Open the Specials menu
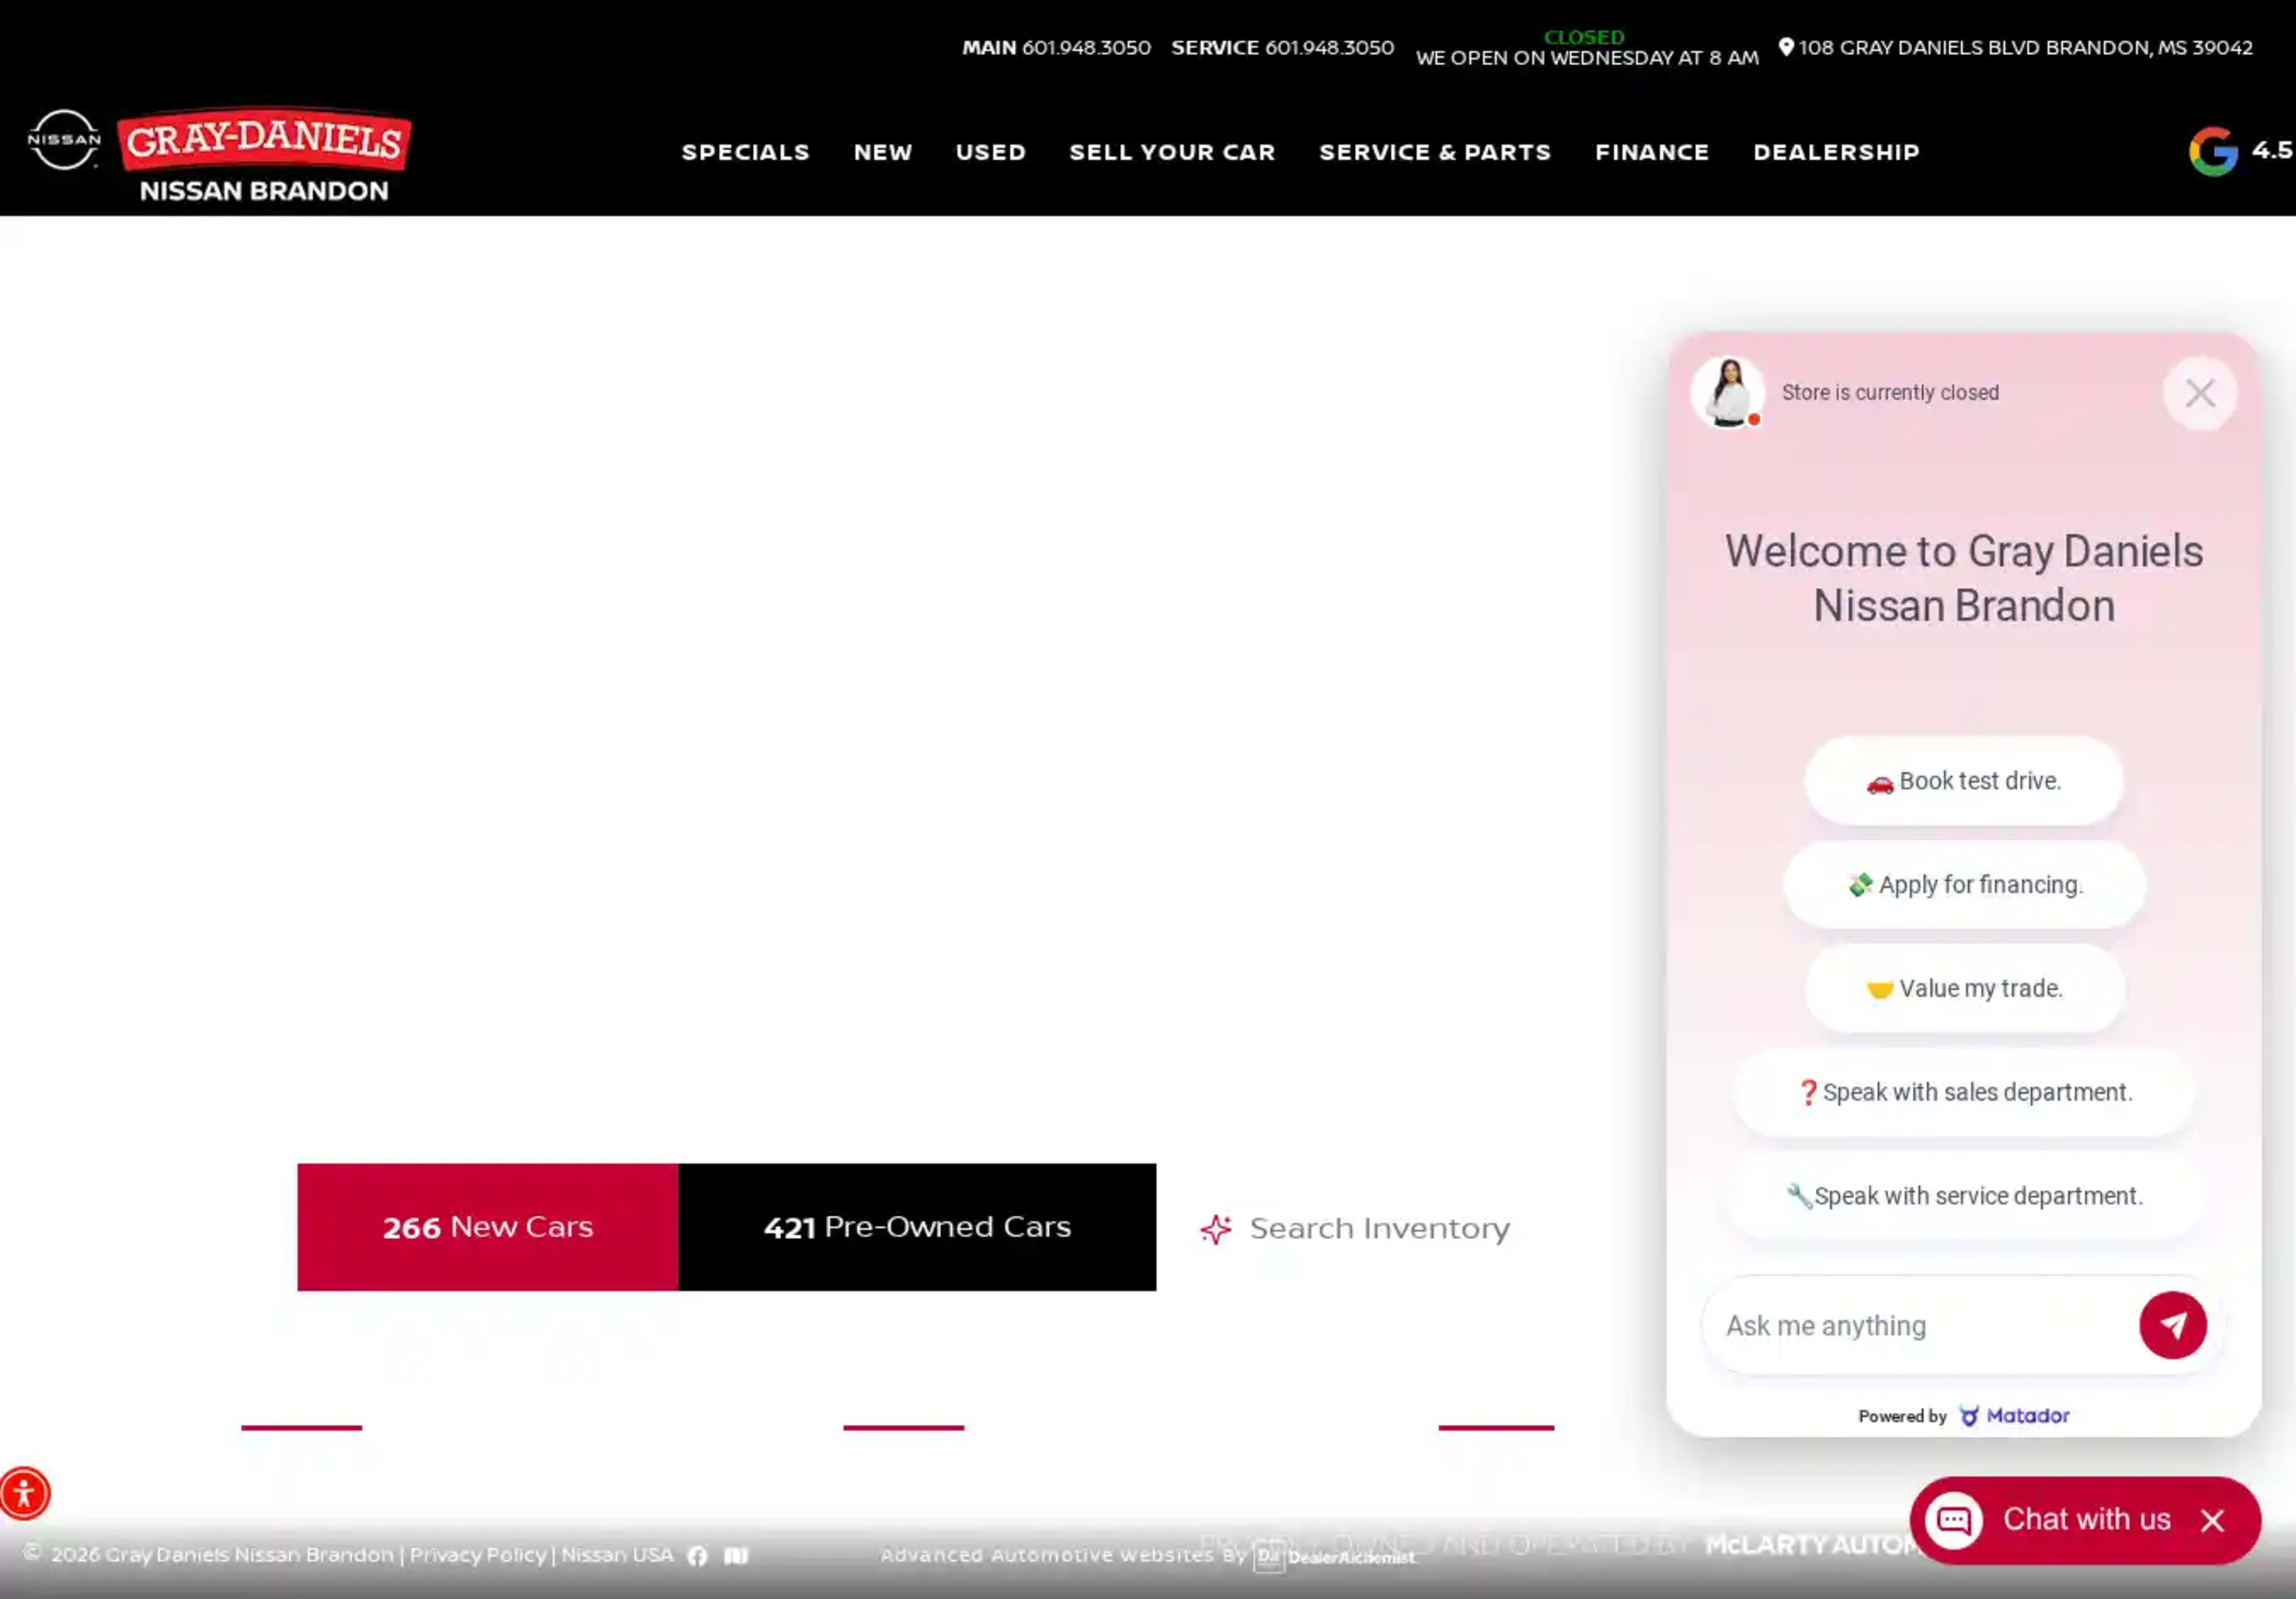This screenshot has height=1599, width=2296. click(745, 152)
